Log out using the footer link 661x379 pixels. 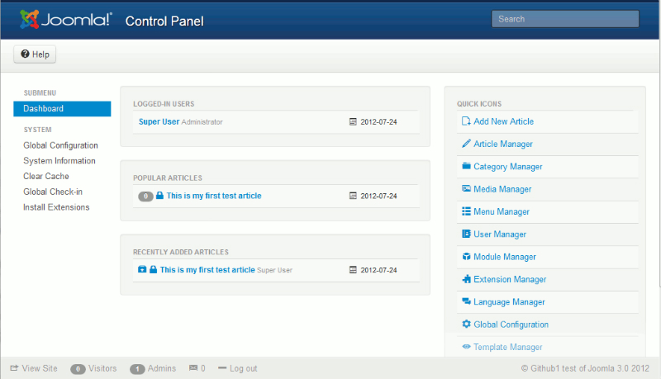coord(243,368)
